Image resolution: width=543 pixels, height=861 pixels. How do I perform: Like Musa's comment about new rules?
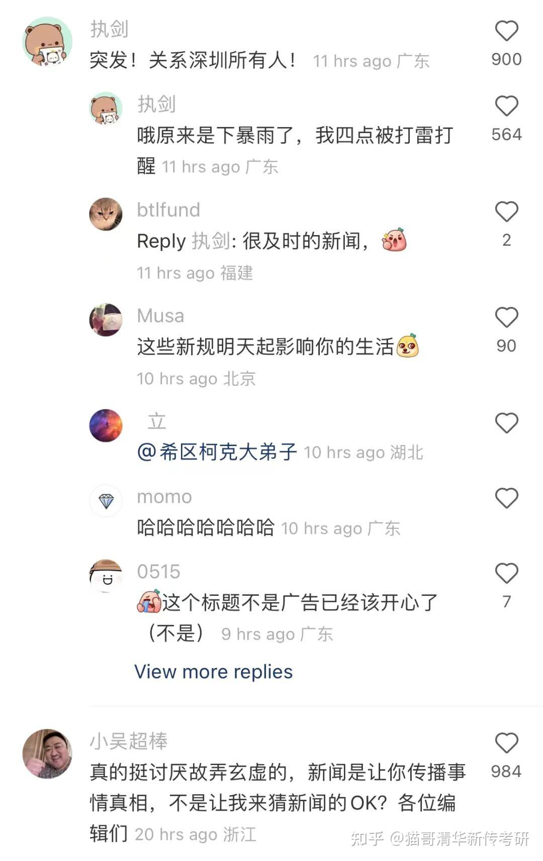click(506, 317)
